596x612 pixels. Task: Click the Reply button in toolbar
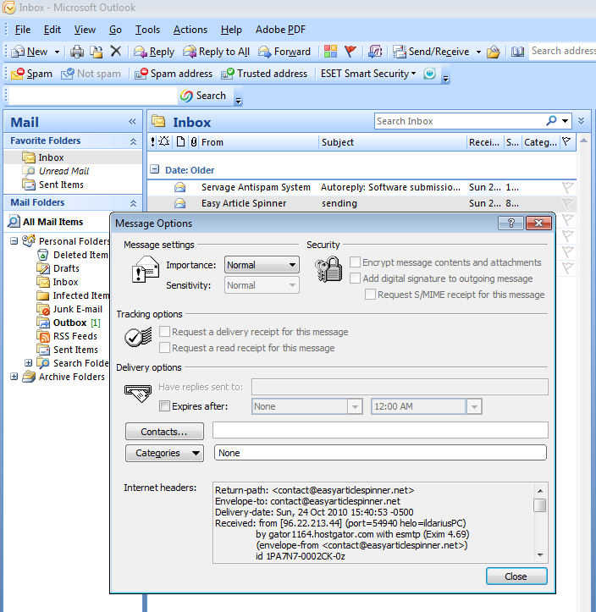tap(154, 52)
